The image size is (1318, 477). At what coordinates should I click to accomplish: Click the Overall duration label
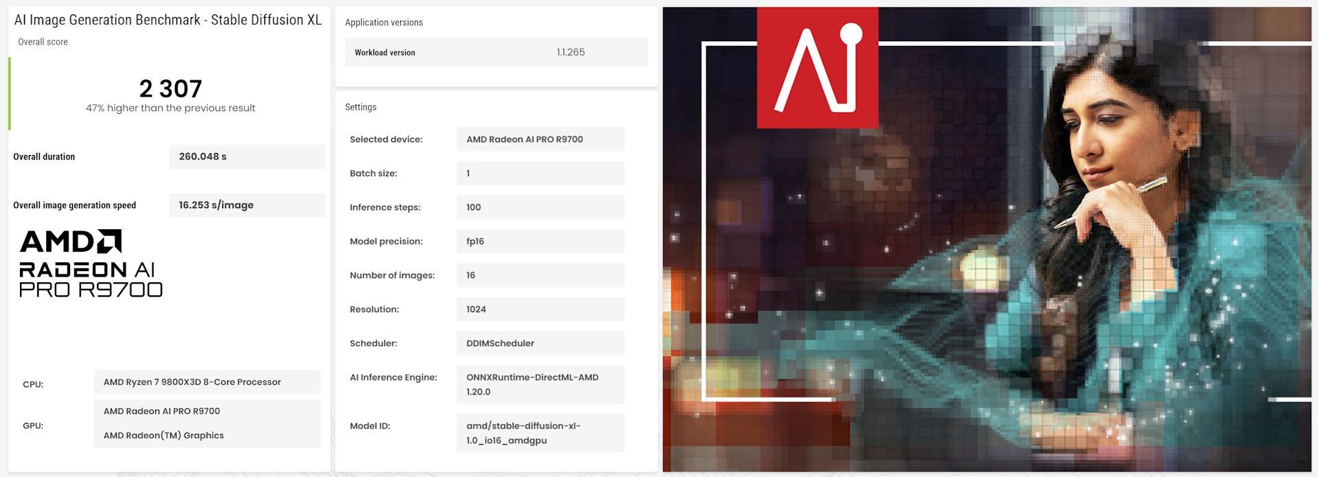pyautogui.click(x=44, y=156)
